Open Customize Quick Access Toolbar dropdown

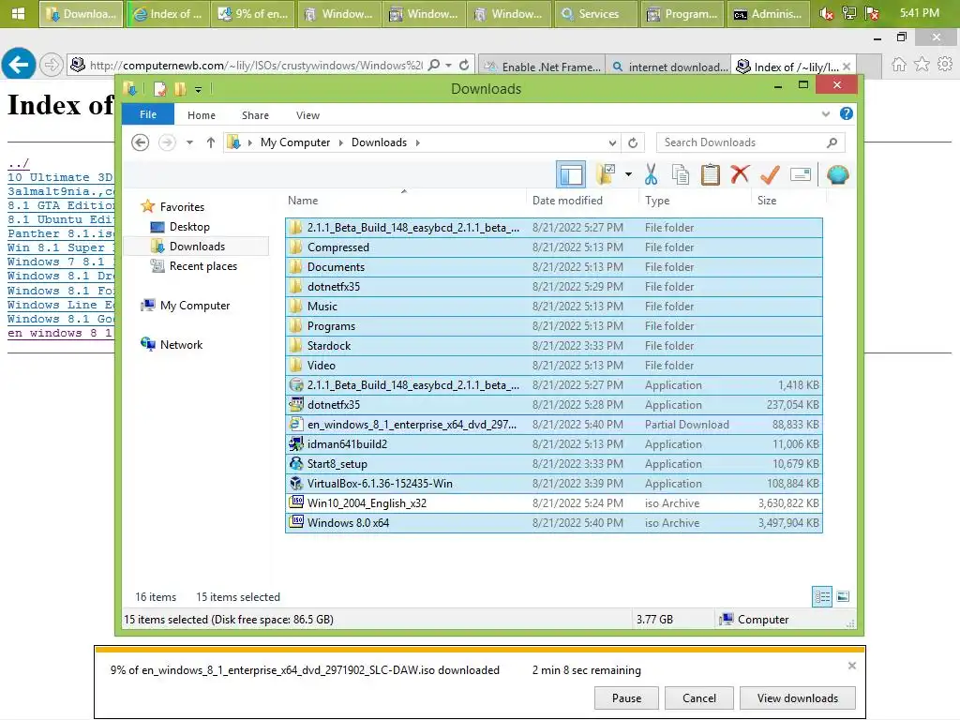pos(199,90)
